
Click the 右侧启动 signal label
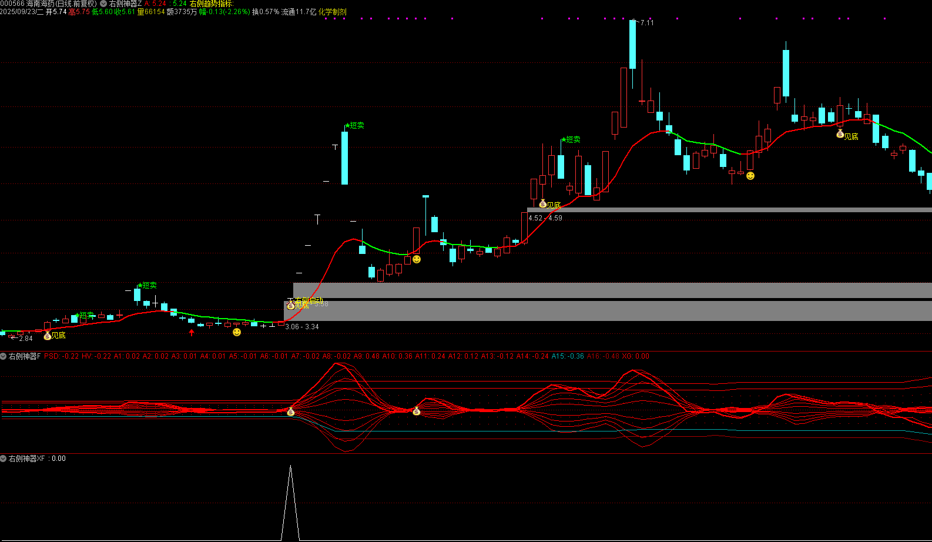coord(309,300)
